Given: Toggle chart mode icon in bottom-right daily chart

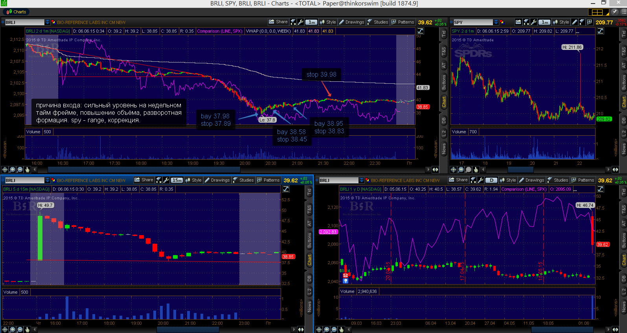Looking at the screenshot, I should tap(600, 189).
